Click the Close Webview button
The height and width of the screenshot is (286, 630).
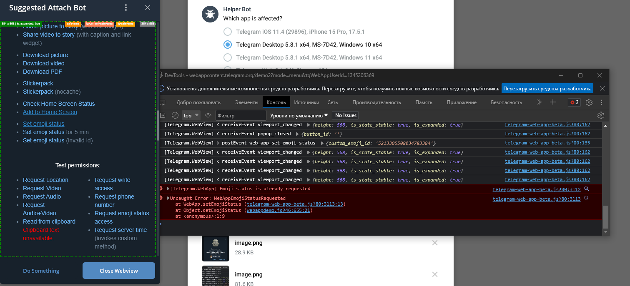[x=119, y=271]
